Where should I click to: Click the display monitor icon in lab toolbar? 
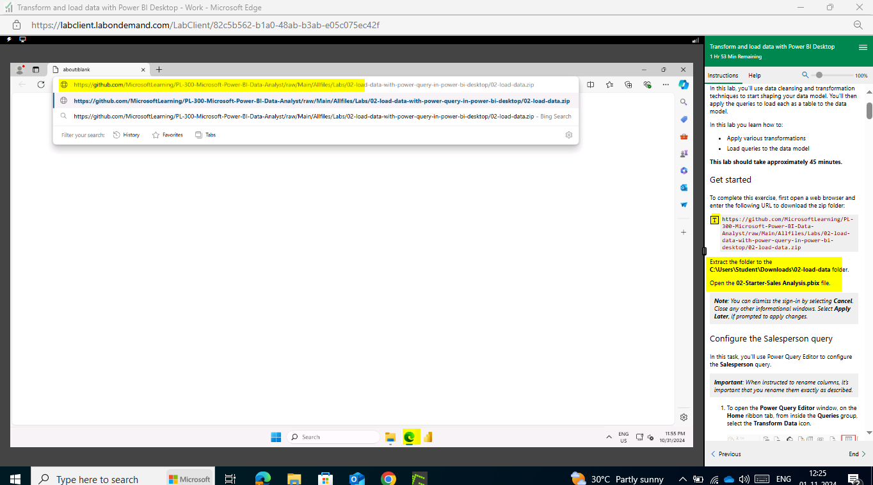(22, 40)
